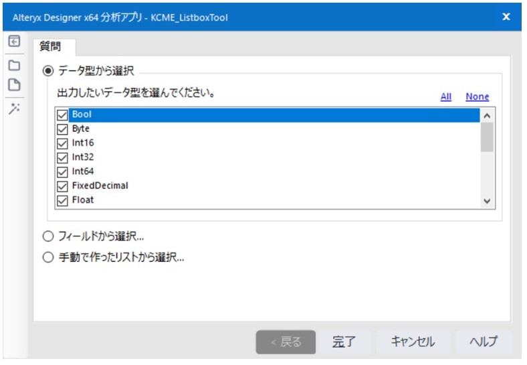Image resolution: width=527 pixels, height=365 pixels.
Task: Select the データ型から選択 radio button
Action: [x=48, y=70]
